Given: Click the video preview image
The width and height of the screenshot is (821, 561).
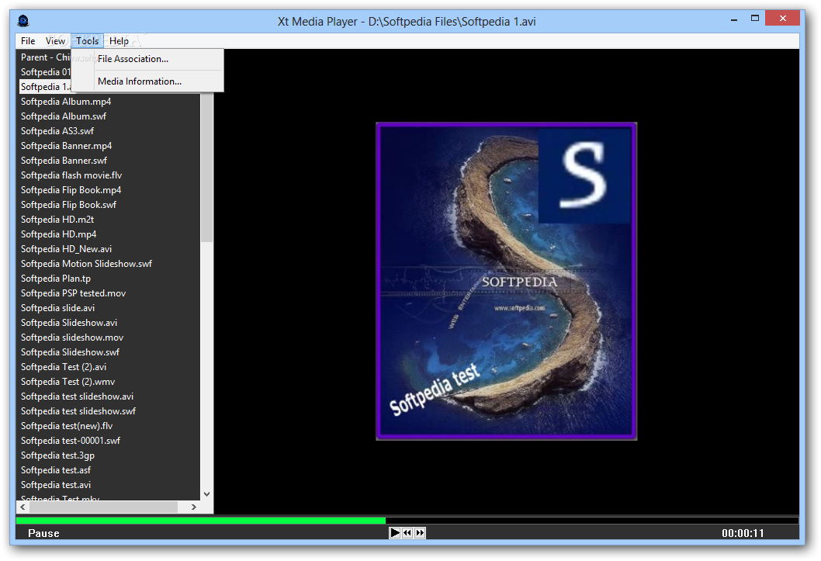Looking at the screenshot, I should pyautogui.click(x=506, y=281).
